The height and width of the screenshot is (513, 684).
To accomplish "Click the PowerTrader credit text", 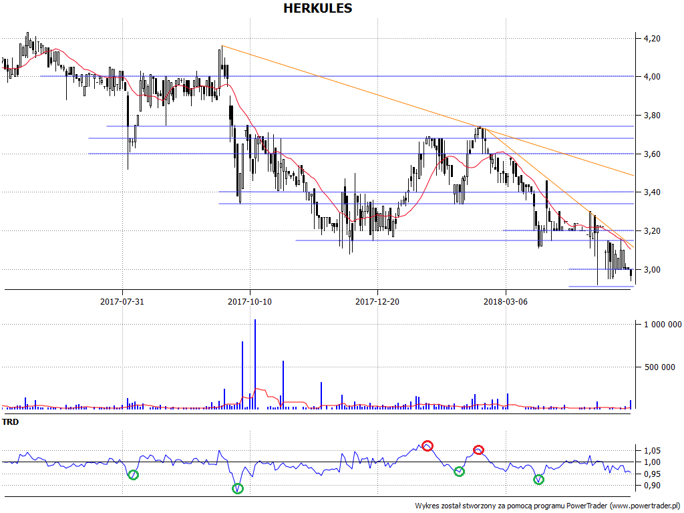I will point(548,506).
